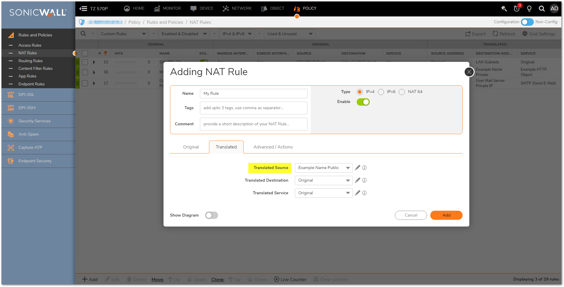Open the pending notifications clock icon
The width and height of the screenshot is (564, 287).
[x=517, y=9]
